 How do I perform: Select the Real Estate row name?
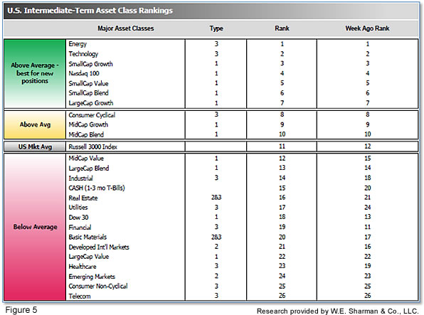pyautogui.click(x=83, y=198)
